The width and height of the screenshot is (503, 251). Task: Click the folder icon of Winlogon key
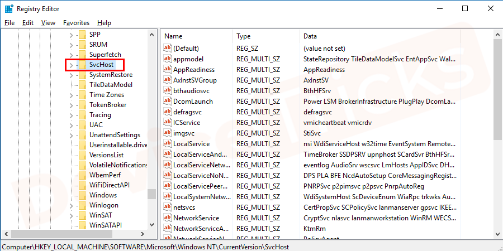83,205
